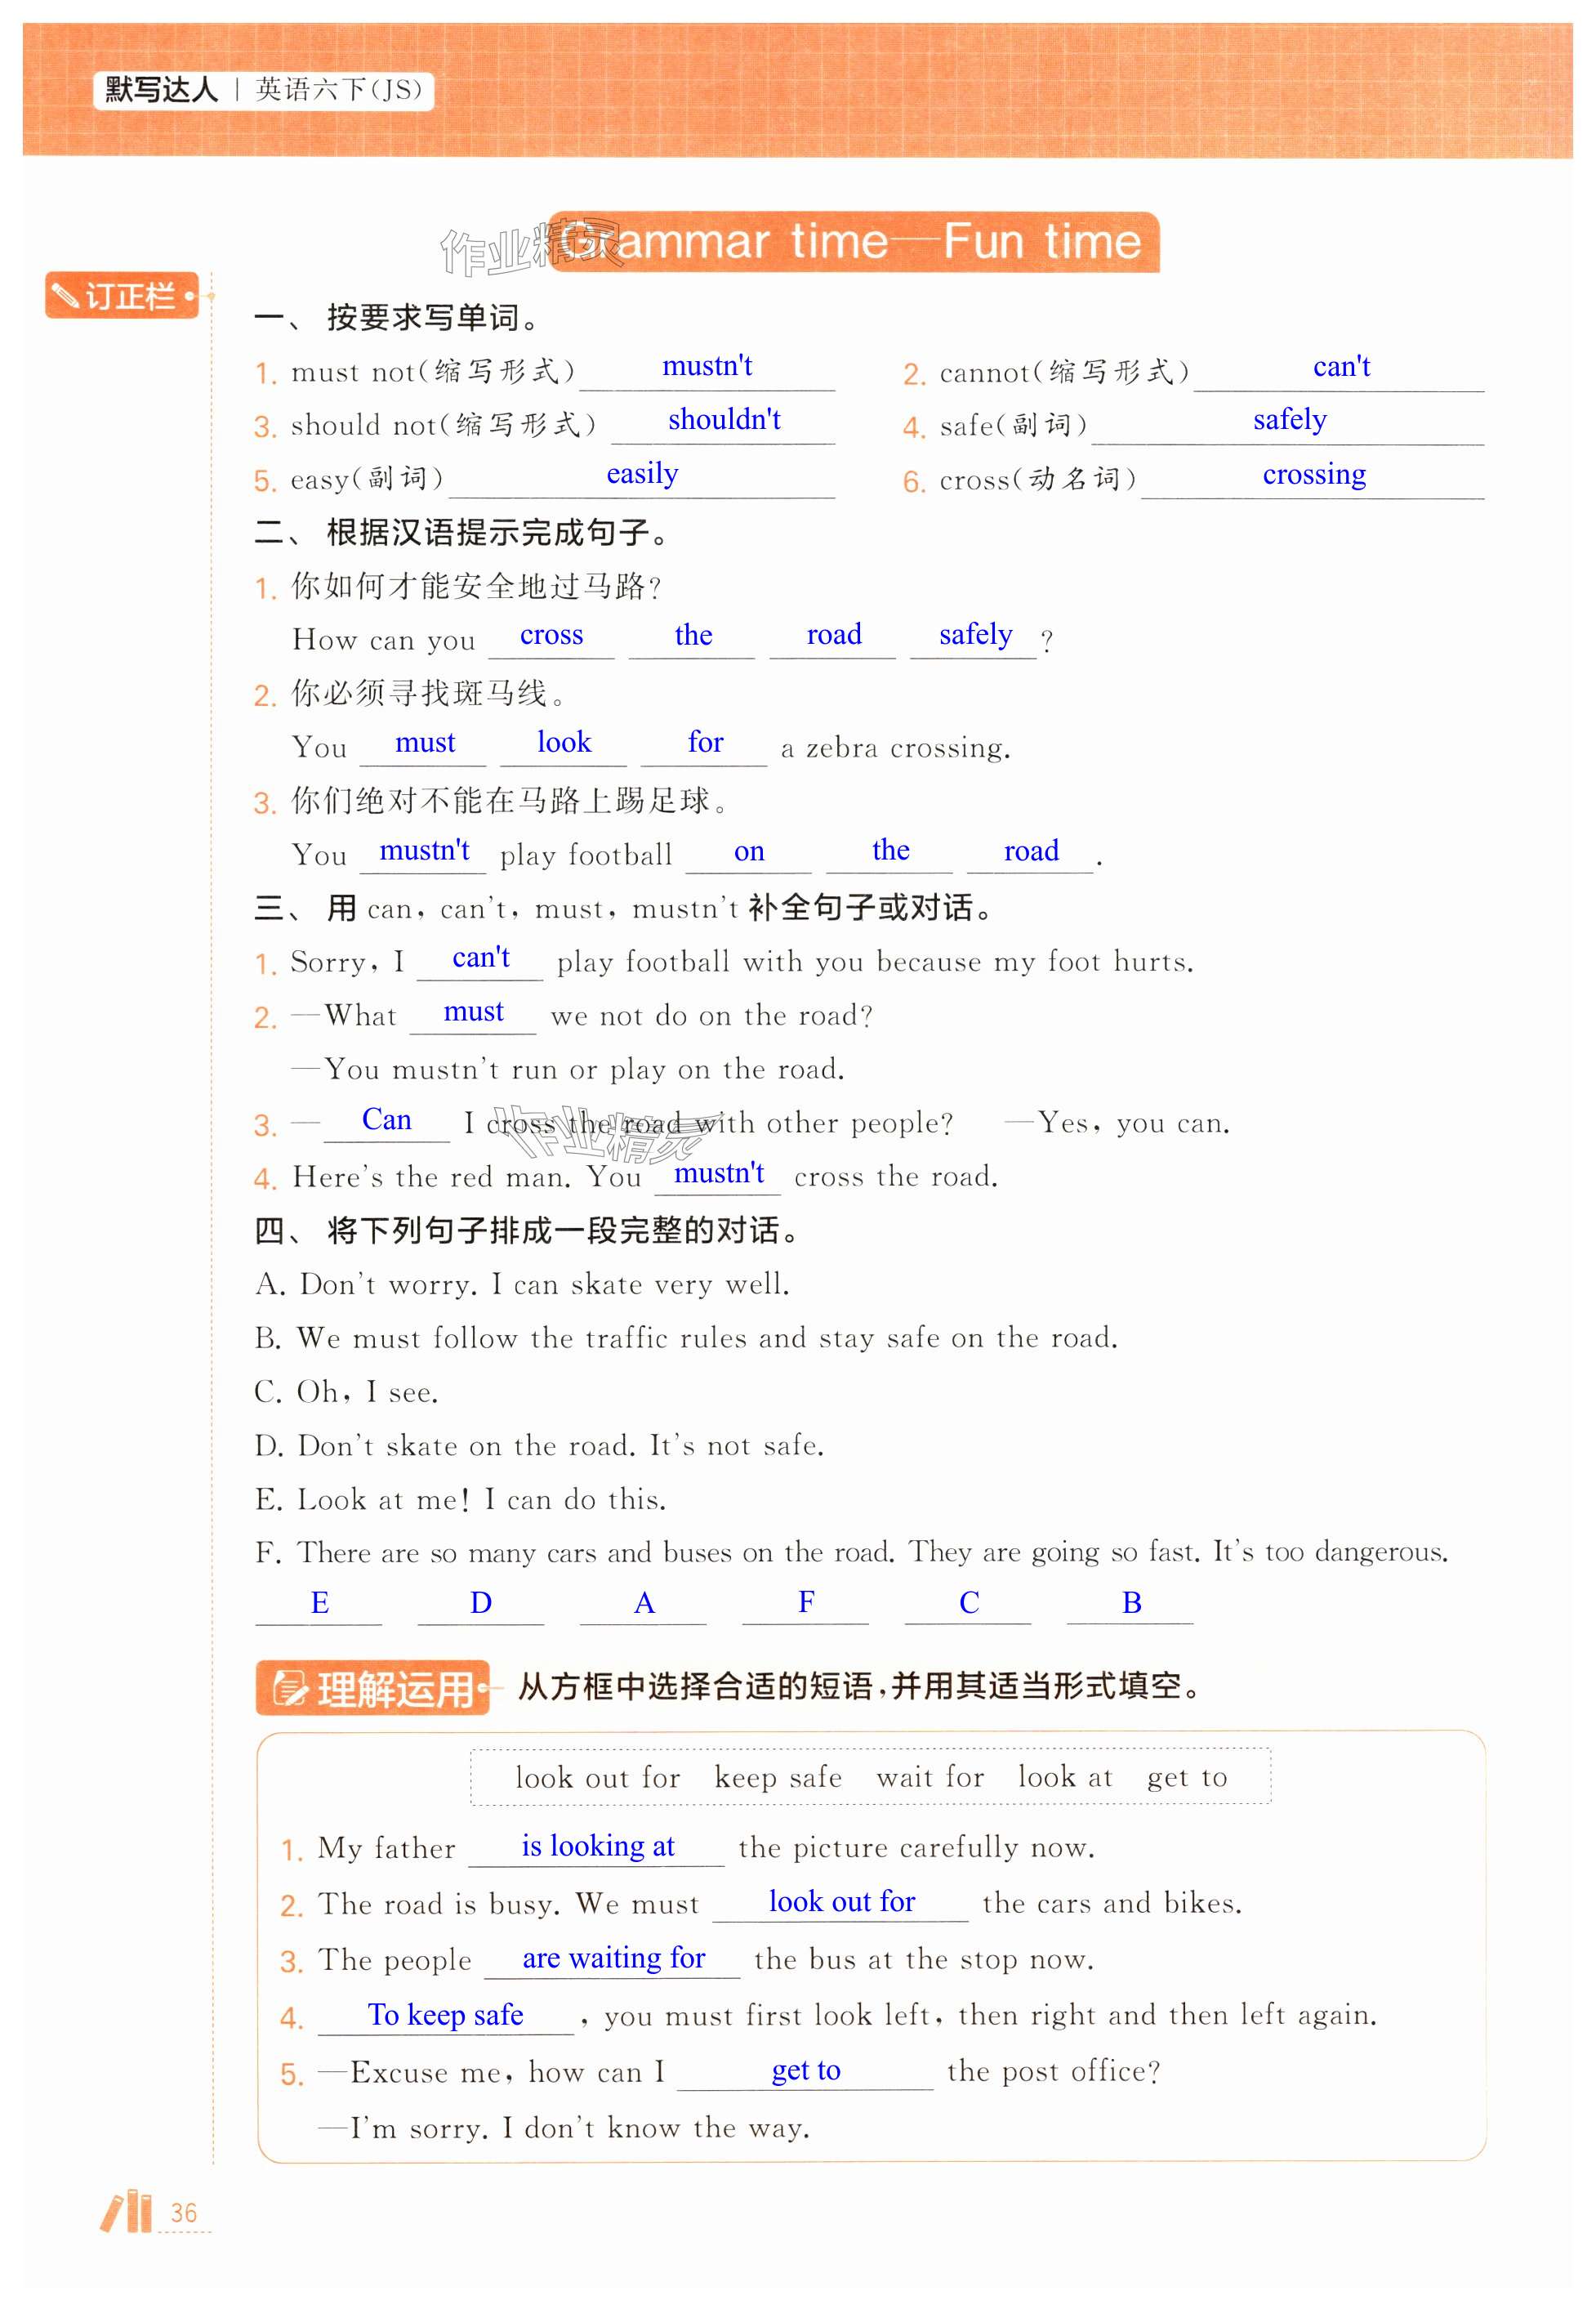Click the 'get to' answer blank
This screenshot has height=2309, width=1596.
[x=805, y=2071]
